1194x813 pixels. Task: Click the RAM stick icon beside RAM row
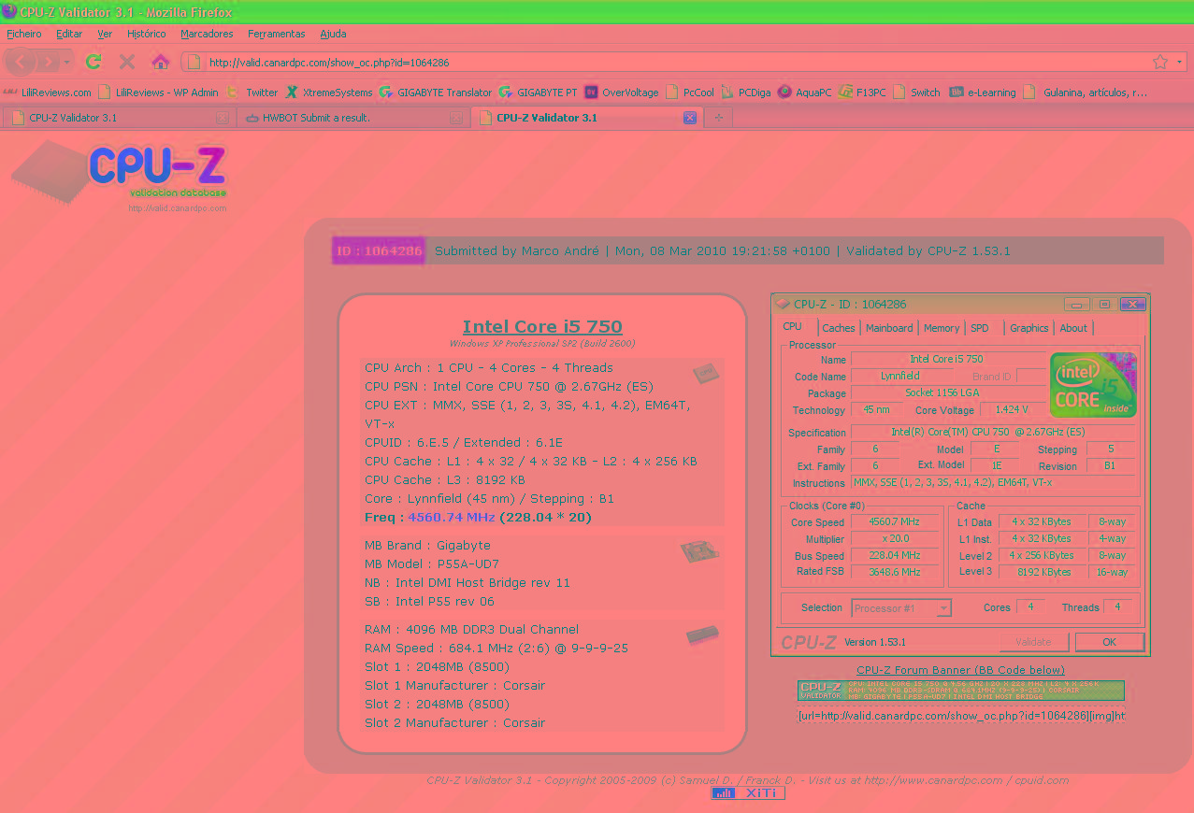click(702, 635)
